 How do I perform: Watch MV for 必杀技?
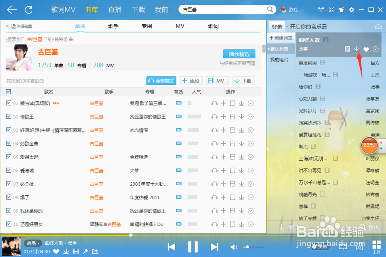point(232,184)
